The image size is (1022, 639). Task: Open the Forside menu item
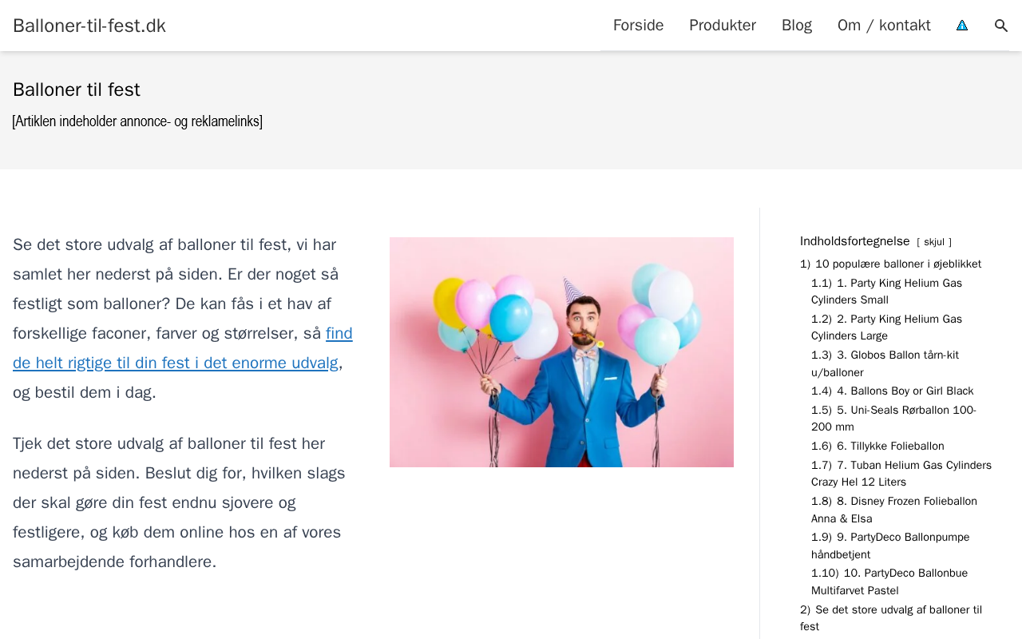[x=638, y=26]
